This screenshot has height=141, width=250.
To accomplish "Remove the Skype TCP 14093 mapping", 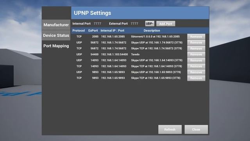I will click(x=196, y=66).
